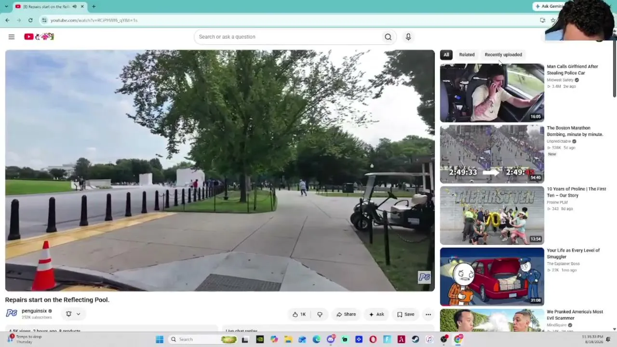Open The Explainer Boss channel name
The height and width of the screenshot is (347, 617).
pyautogui.click(x=563, y=264)
